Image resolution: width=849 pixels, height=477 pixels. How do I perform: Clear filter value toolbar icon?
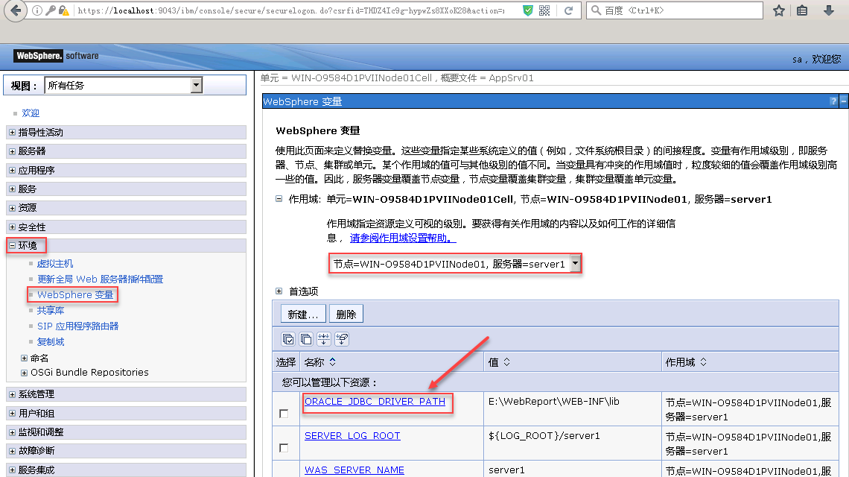coord(342,339)
